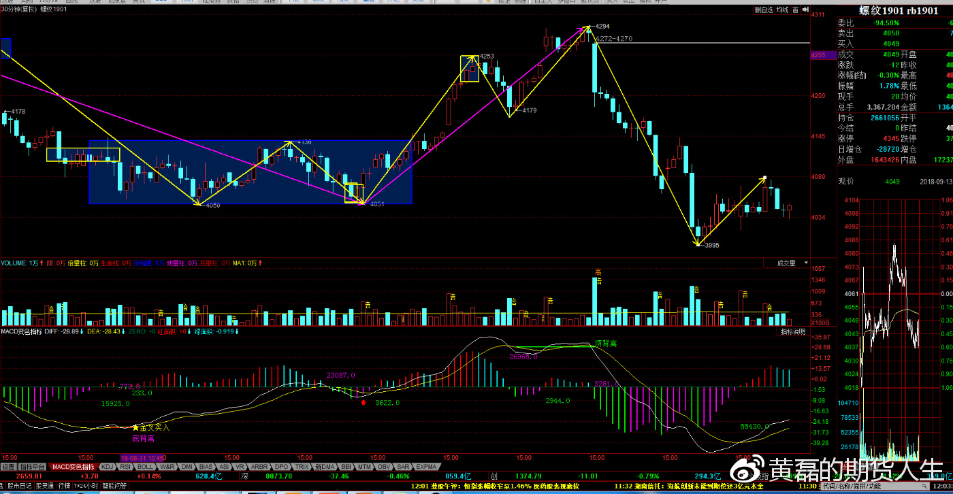Image resolution: width=953 pixels, height=494 pixels.
Task: Open the 指标平台 indicator platform
Action: coord(32,467)
